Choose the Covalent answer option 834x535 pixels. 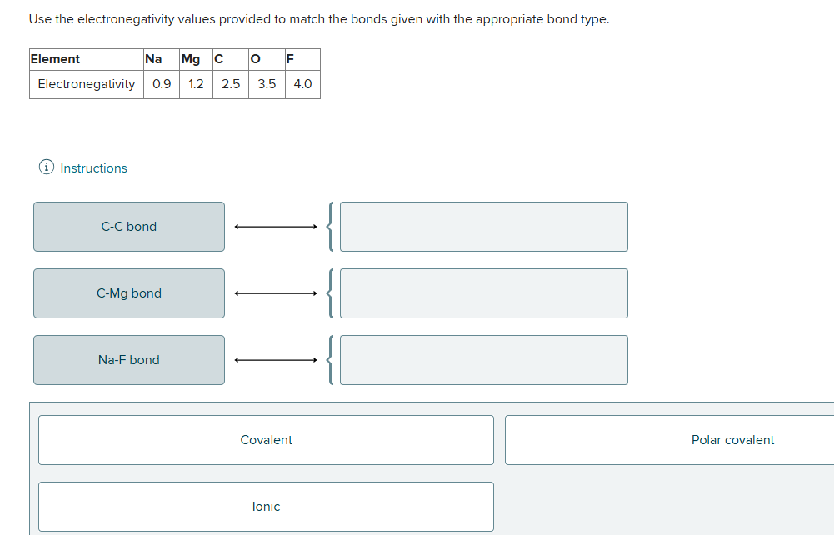point(266,439)
